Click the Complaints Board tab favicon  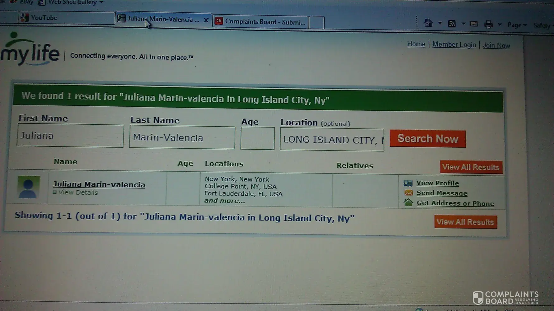point(219,21)
